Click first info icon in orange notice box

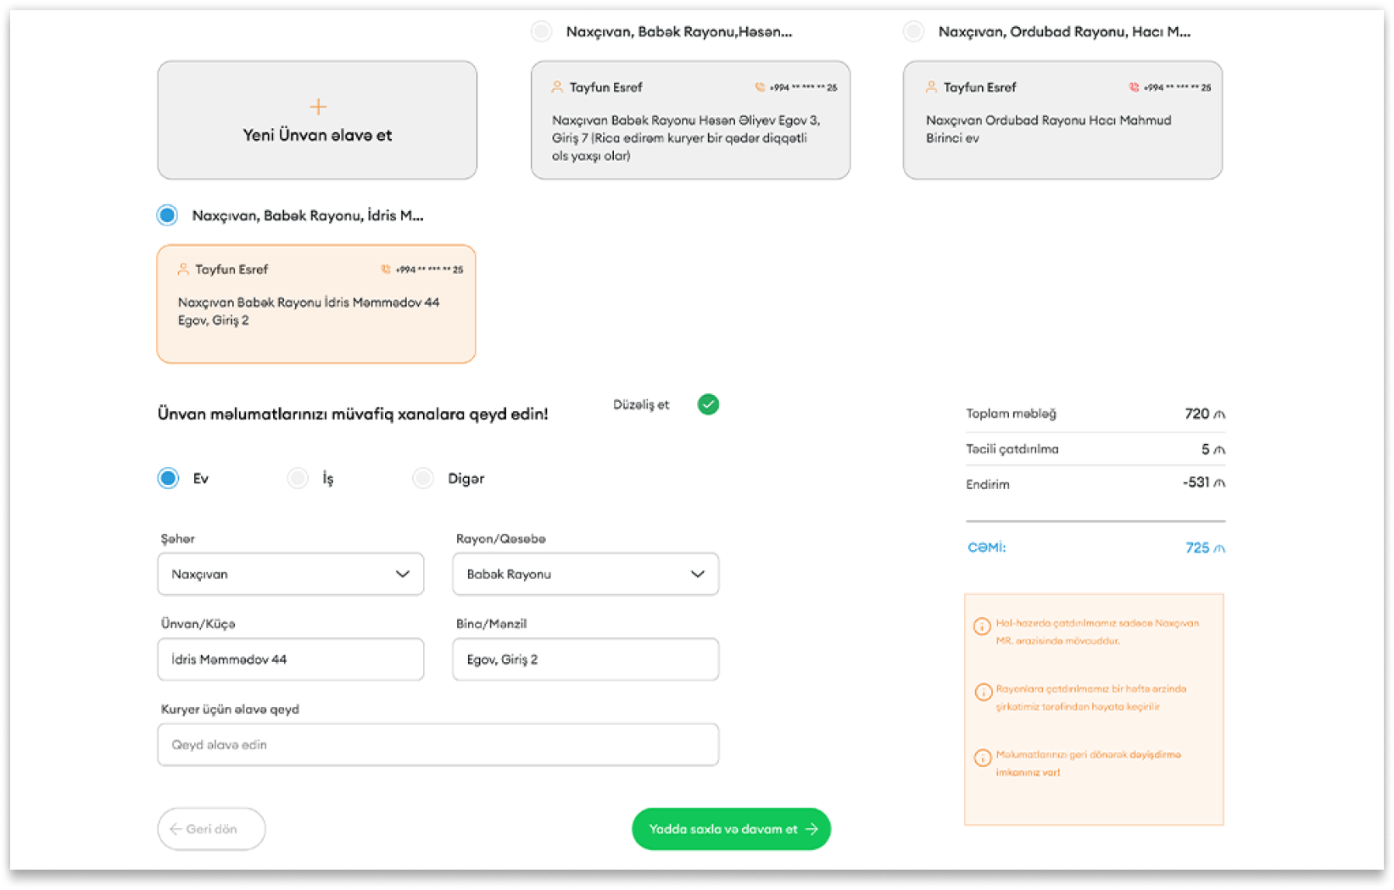[982, 626]
